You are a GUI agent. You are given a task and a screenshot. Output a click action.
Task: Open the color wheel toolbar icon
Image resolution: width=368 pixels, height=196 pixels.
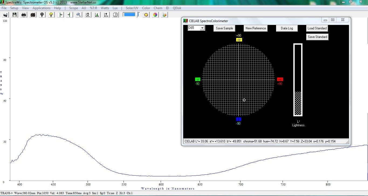pyautogui.click(x=155, y=15)
